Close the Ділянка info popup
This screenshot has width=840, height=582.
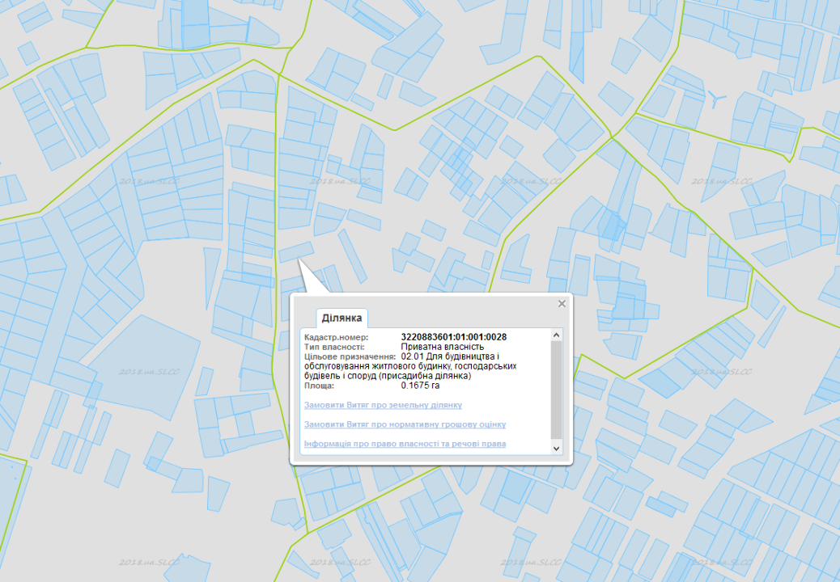point(562,304)
